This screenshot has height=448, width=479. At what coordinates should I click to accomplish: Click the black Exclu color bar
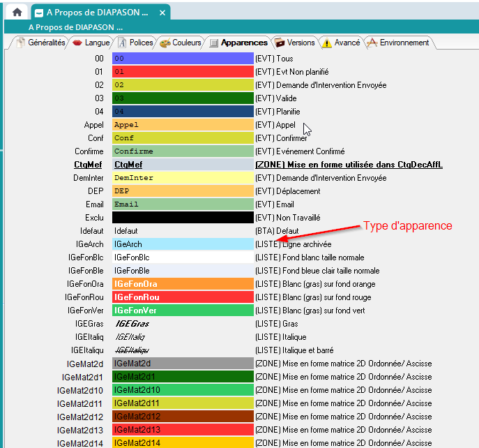coord(182,218)
